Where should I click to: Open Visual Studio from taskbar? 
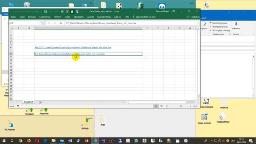coord(103,140)
